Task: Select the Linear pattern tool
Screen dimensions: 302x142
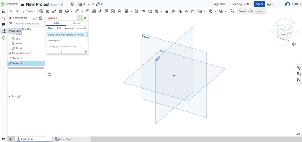Action: click(126, 11)
